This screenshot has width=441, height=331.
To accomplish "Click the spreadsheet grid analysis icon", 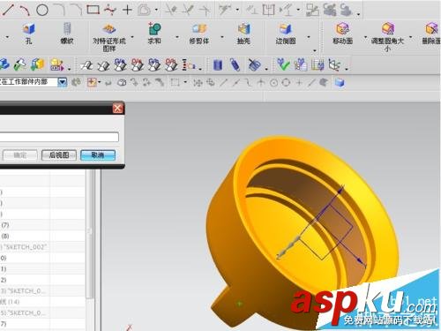I will coord(318,64).
